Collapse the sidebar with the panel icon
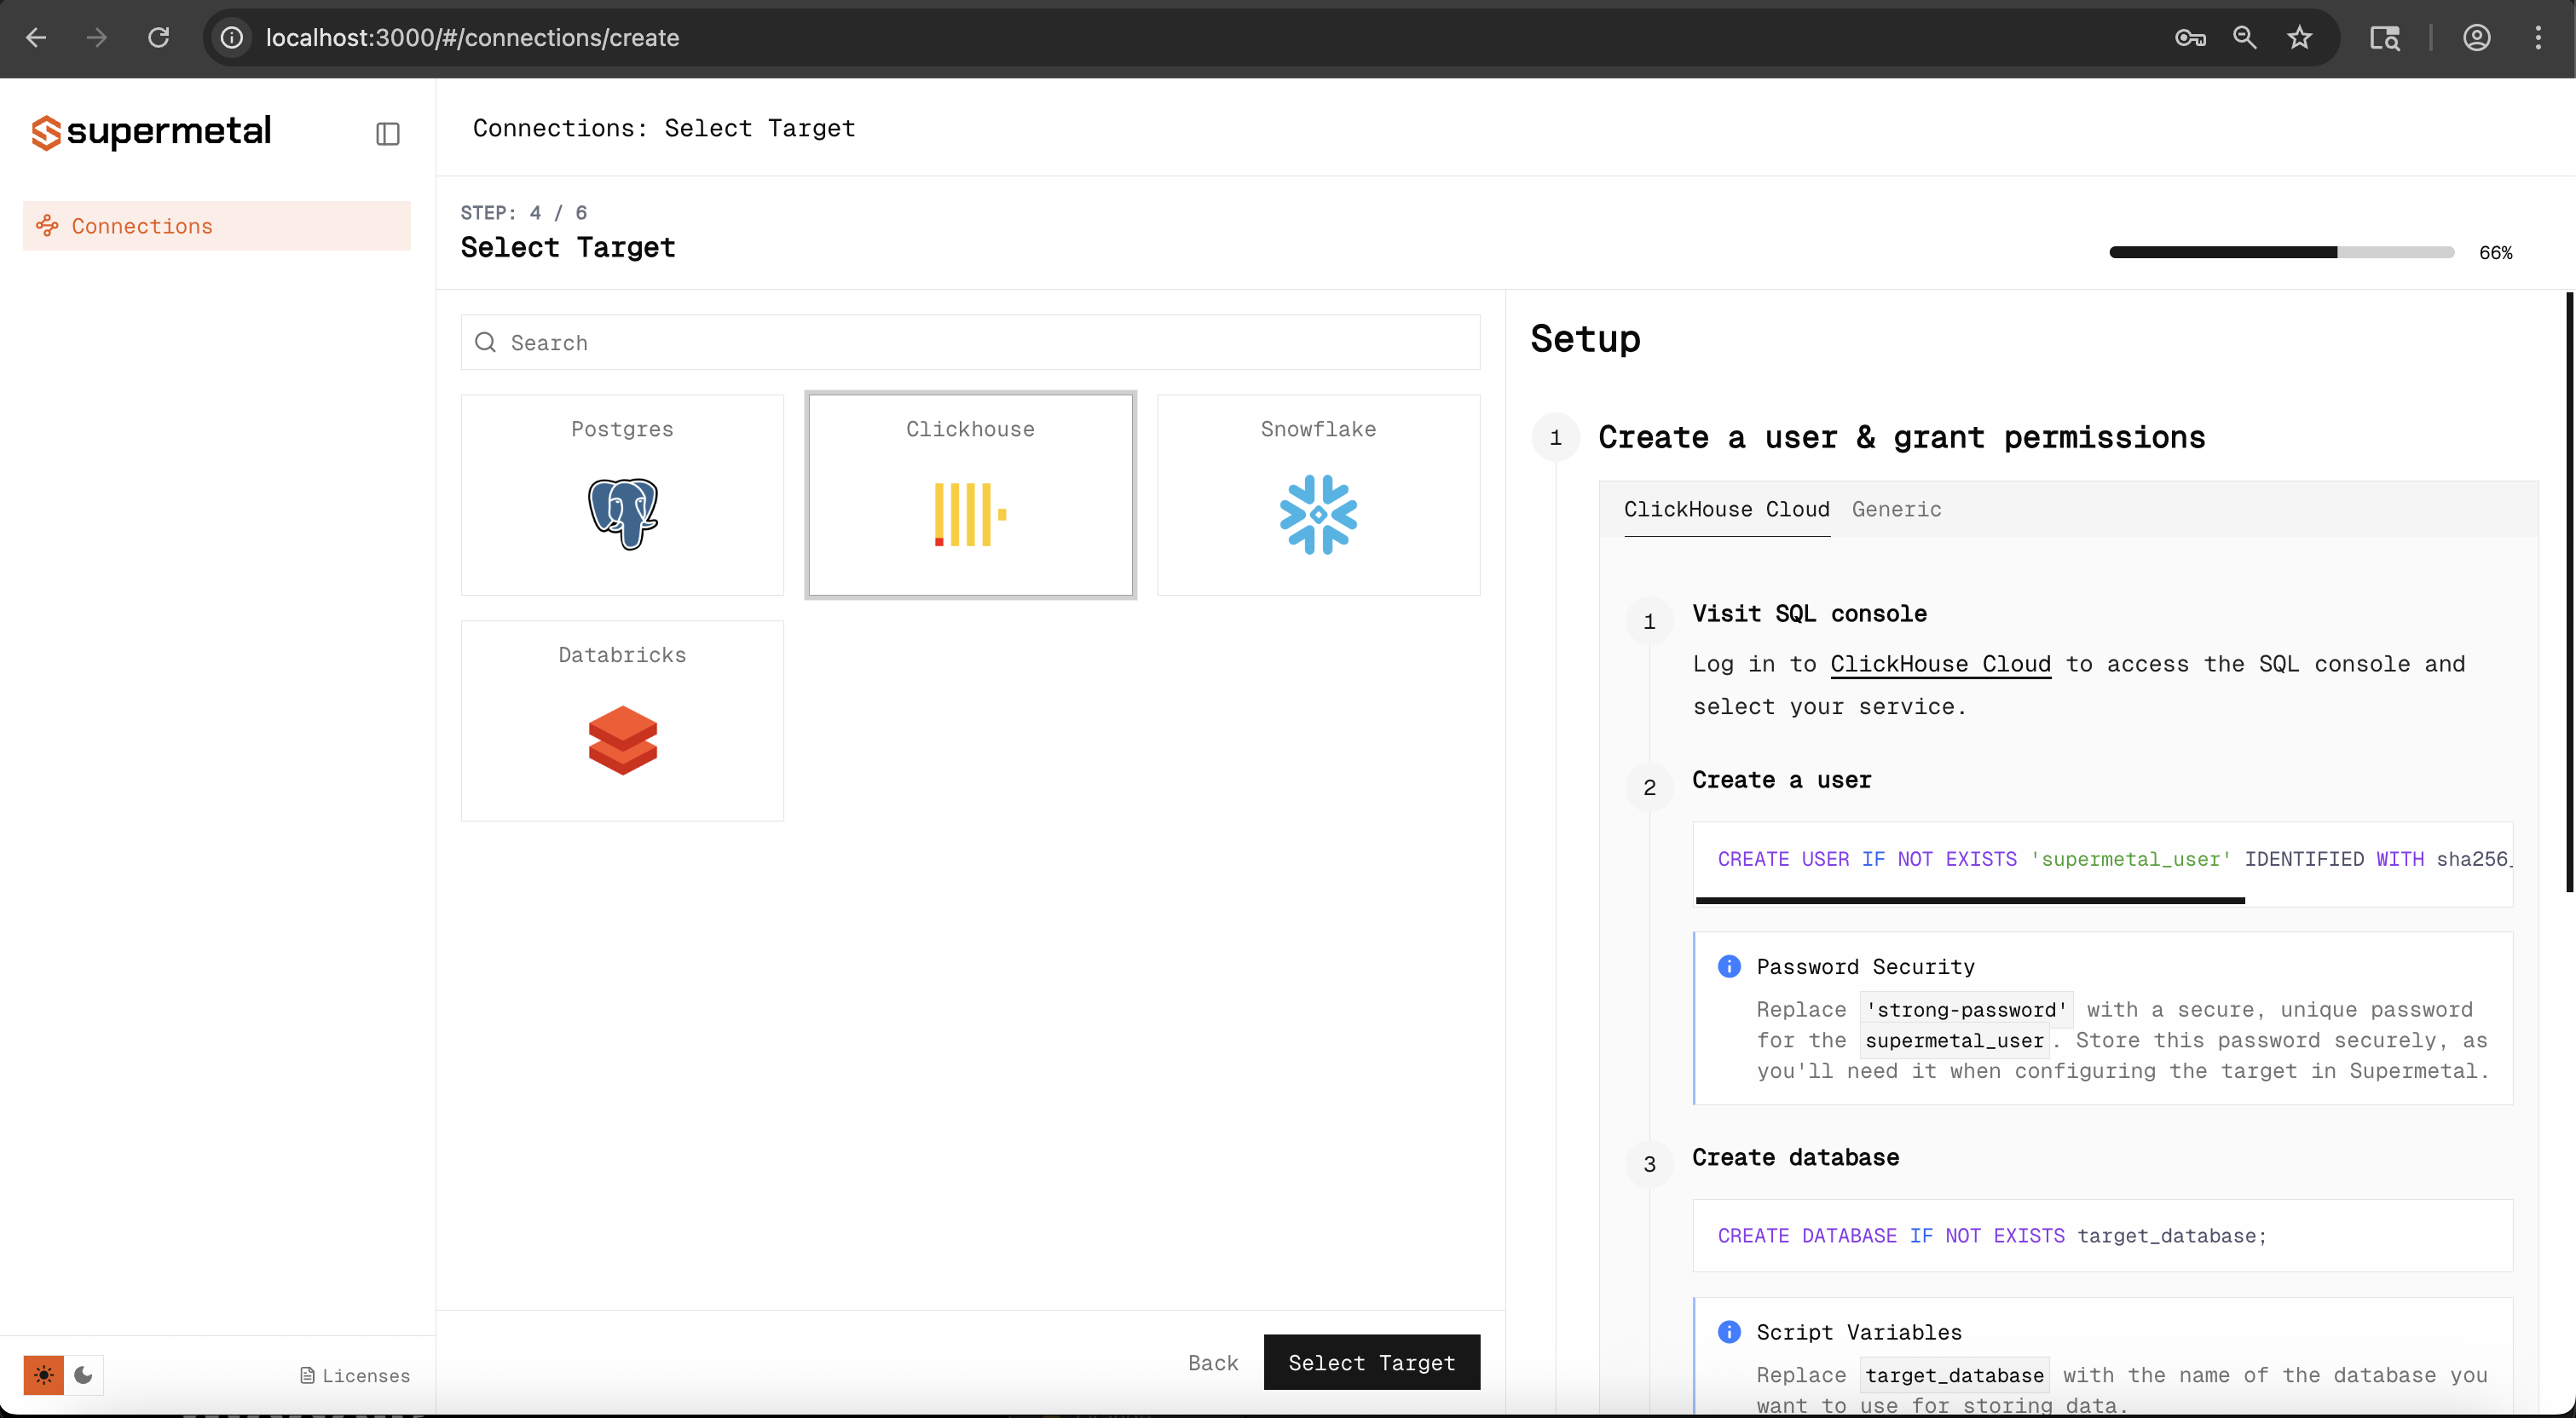Image resolution: width=2576 pixels, height=1418 pixels. click(388, 133)
